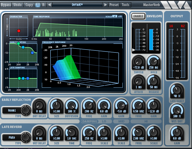Click the red dot in Character pad
This screenshot has width=192, height=149.
[x=18, y=31]
